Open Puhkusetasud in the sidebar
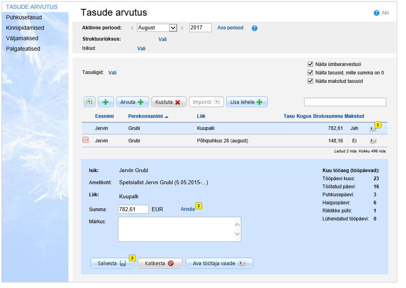 24,17
